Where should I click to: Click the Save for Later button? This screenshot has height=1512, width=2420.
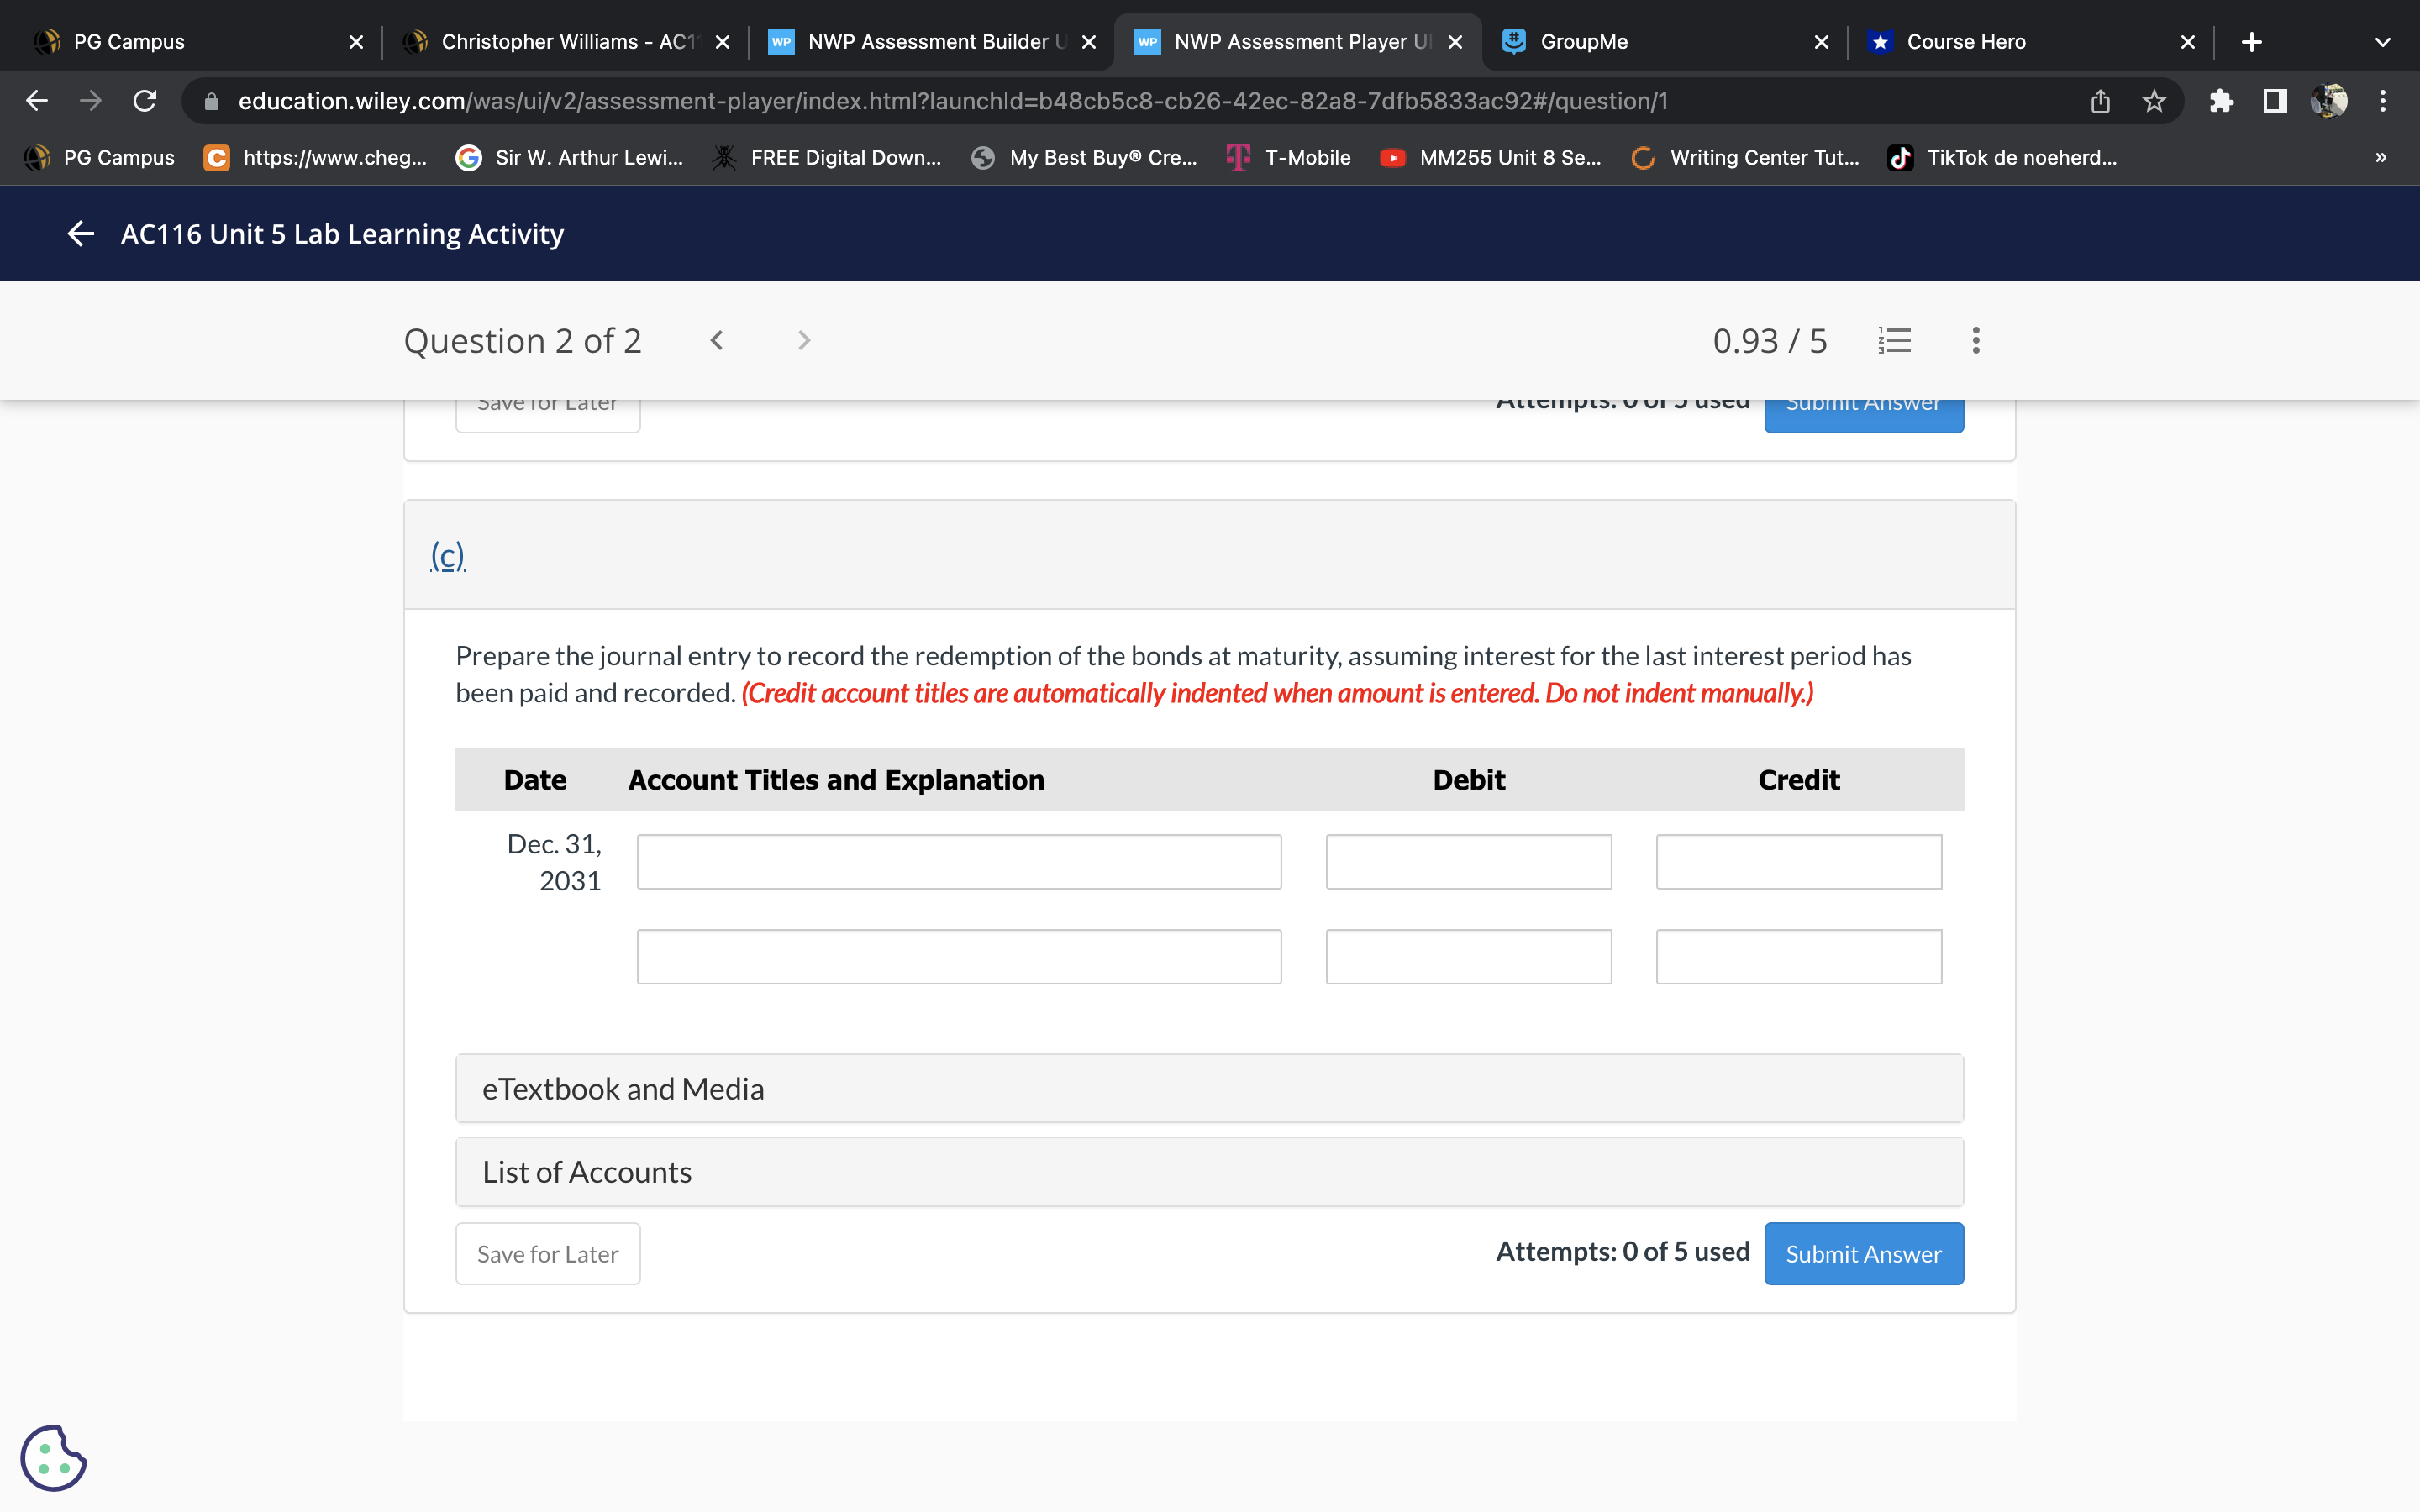click(x=547, y=1253)
